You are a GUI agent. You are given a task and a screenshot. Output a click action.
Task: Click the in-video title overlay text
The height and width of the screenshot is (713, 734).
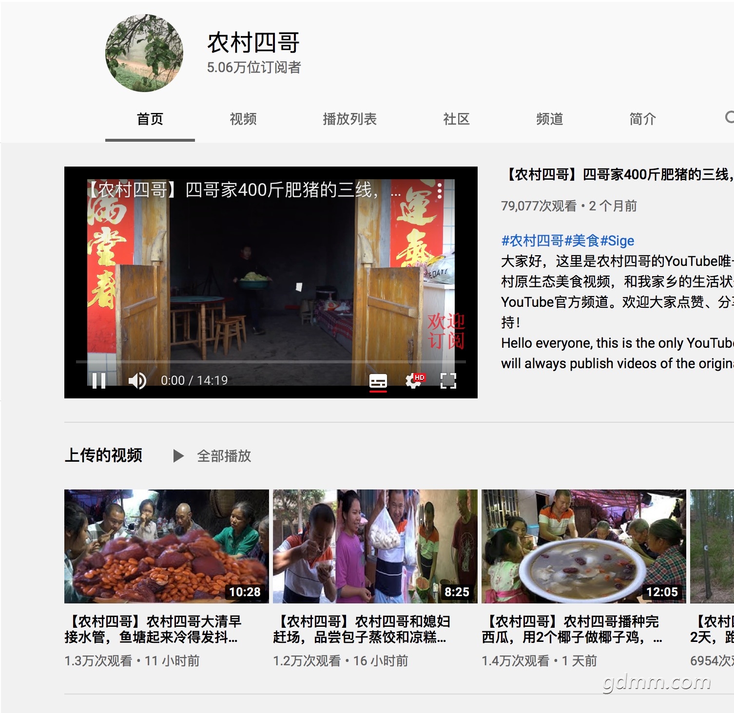coord(244,190)
